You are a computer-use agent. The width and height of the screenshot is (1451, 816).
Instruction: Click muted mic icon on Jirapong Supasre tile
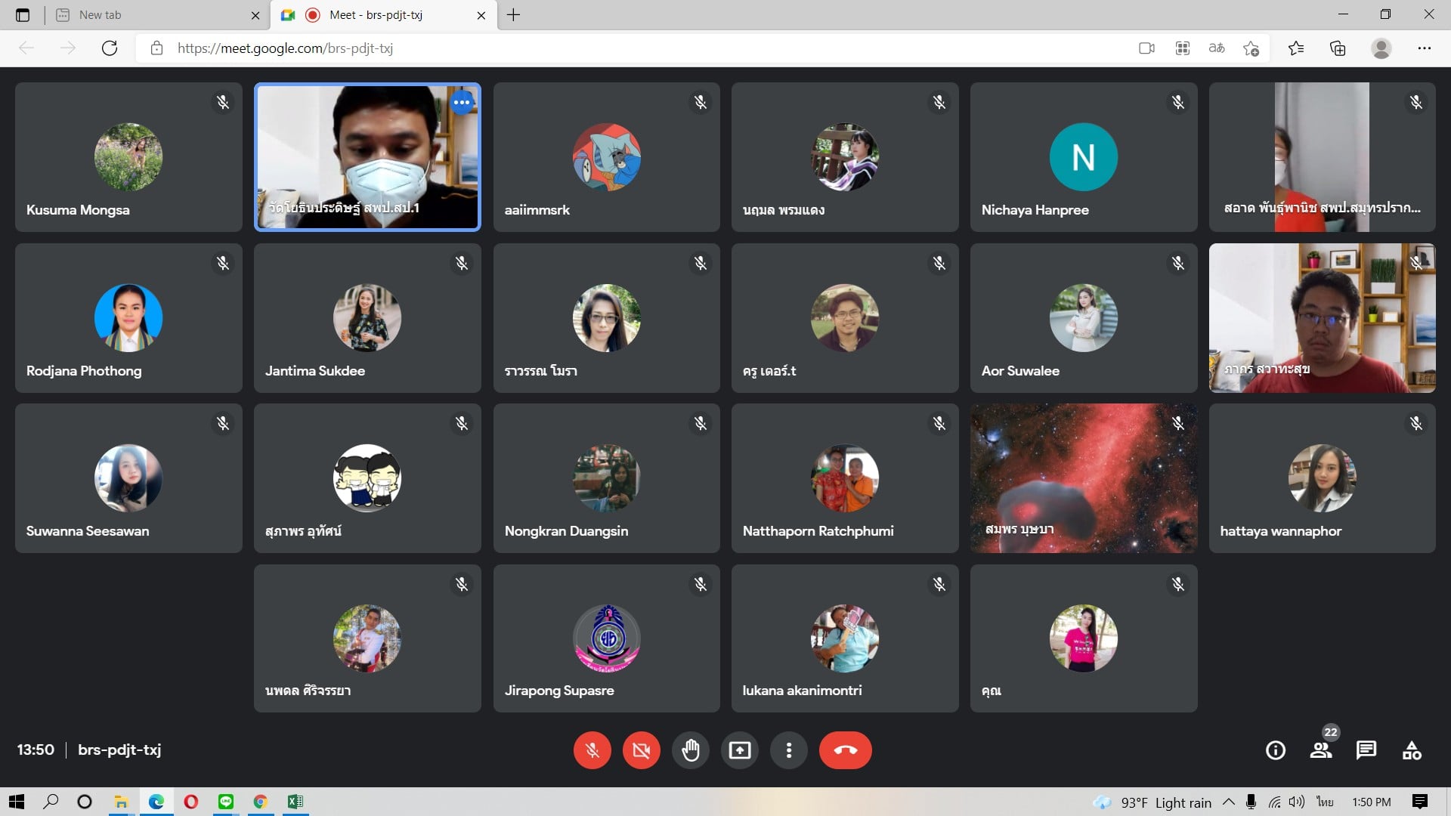pyautogui.click(x=701, y=584)
